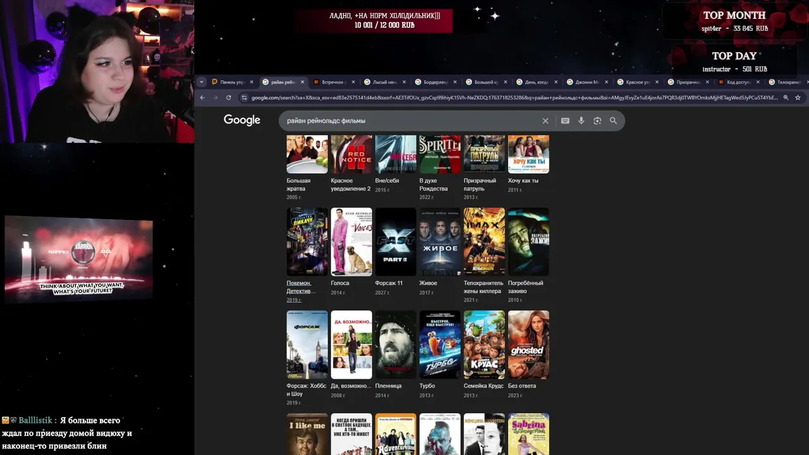Select the 'I like me' poster in bottom row

click(307, 434)
